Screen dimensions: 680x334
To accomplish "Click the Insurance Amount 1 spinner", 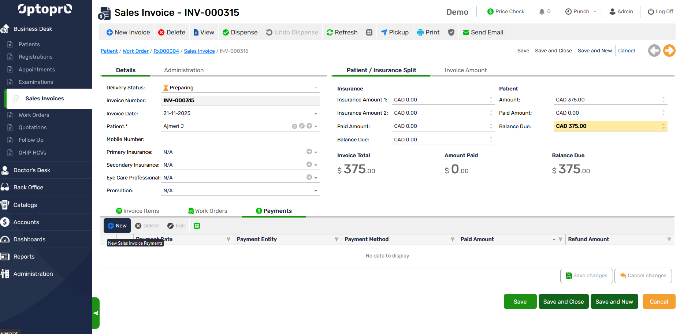I will click(x=491, y=100).
